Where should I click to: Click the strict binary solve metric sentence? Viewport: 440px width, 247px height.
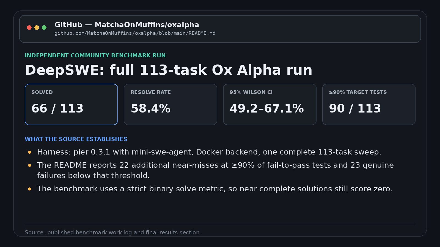click(x=215, y=189)
